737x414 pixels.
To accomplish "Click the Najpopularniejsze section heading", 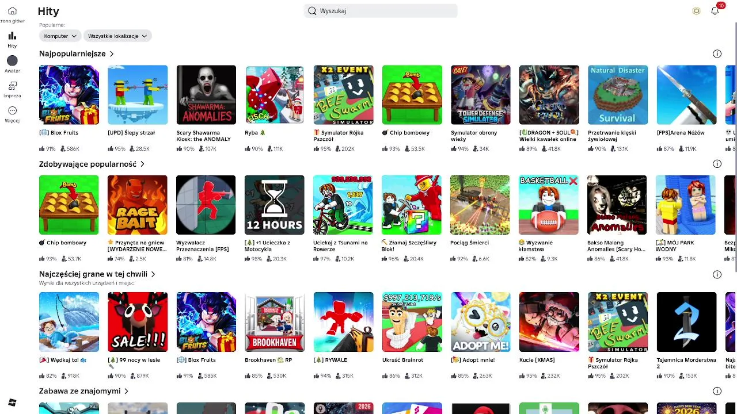I will 73,53.
